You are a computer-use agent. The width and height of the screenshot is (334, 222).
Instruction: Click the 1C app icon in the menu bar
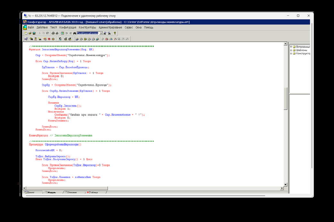[x=25, y=28]
